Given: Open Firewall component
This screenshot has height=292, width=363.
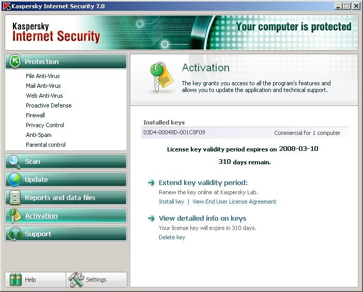Looking at the screenshot, I should point(35,115).
